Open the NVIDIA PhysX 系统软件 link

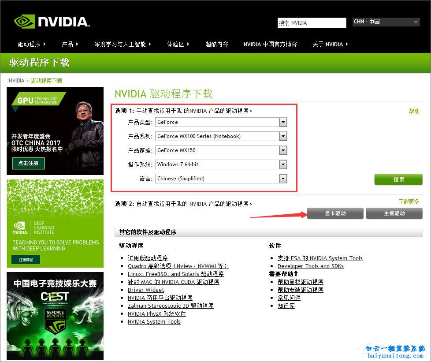tap(156, 313)
